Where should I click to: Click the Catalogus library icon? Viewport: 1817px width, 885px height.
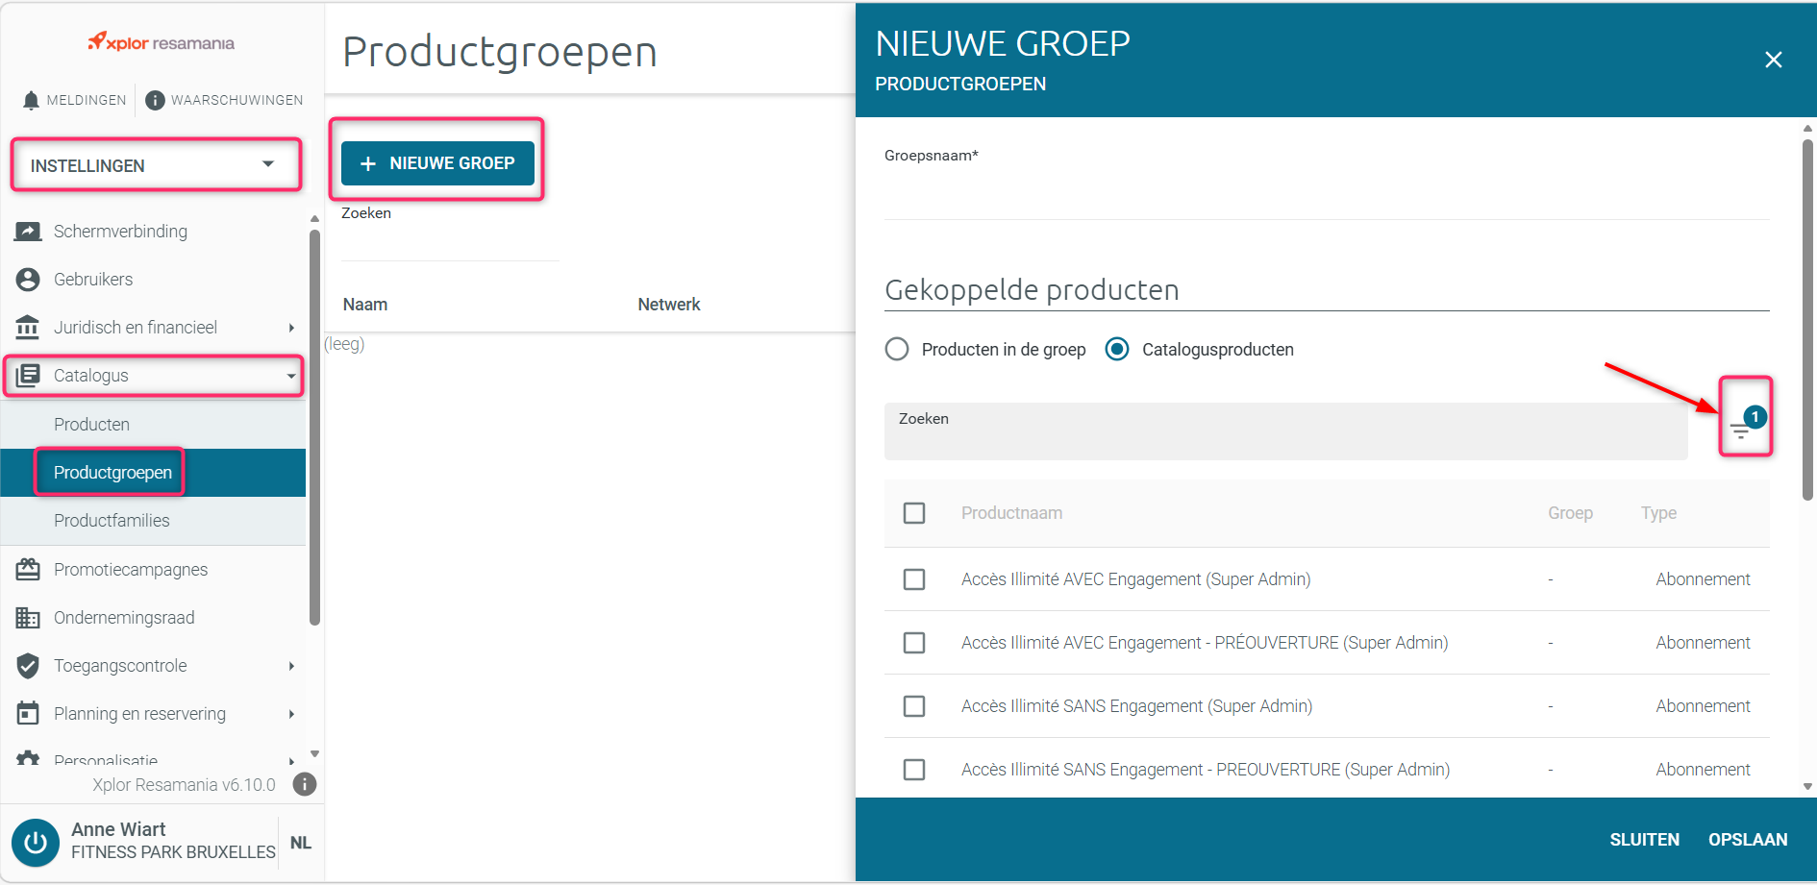click(28, 376)
